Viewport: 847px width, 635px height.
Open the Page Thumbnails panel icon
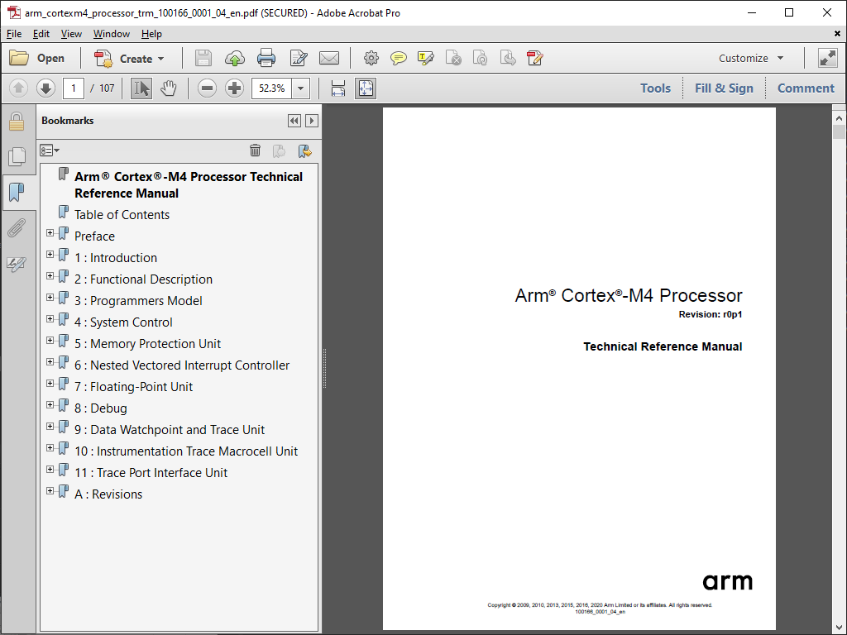tap(17, 156)
